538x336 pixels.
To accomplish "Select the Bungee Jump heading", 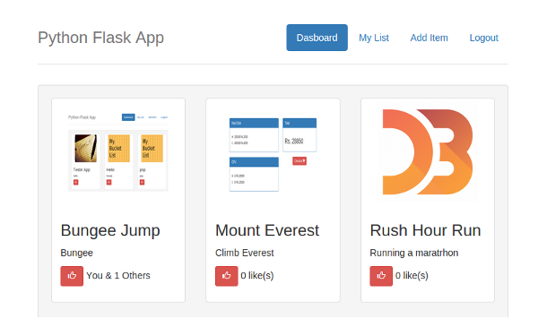I will 110,230.
